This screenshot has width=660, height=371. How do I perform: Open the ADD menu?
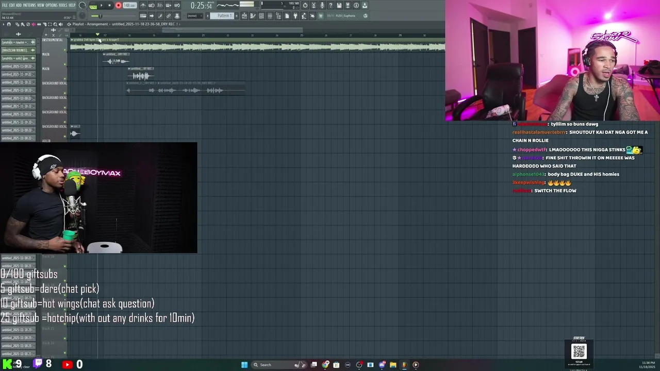[19, 5]
